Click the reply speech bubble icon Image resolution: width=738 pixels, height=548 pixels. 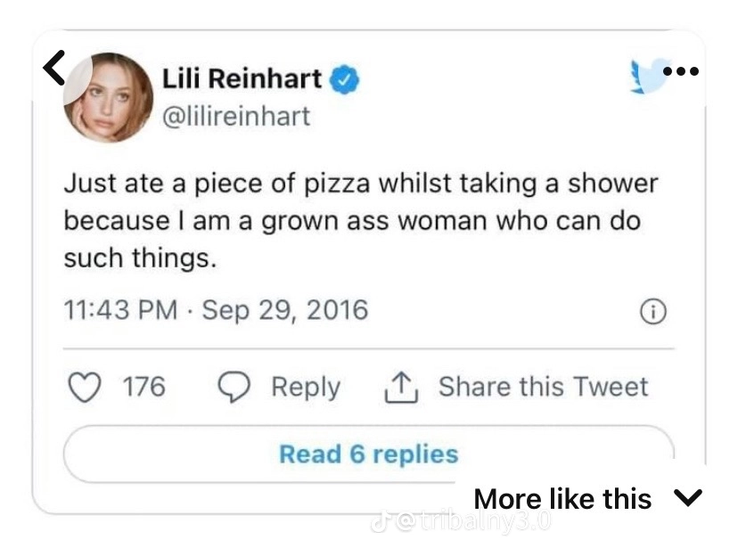coord(236,387)
